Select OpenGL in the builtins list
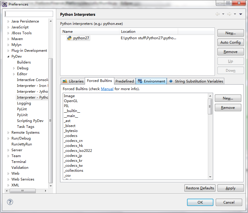248x213 pixels. (71, 101)
